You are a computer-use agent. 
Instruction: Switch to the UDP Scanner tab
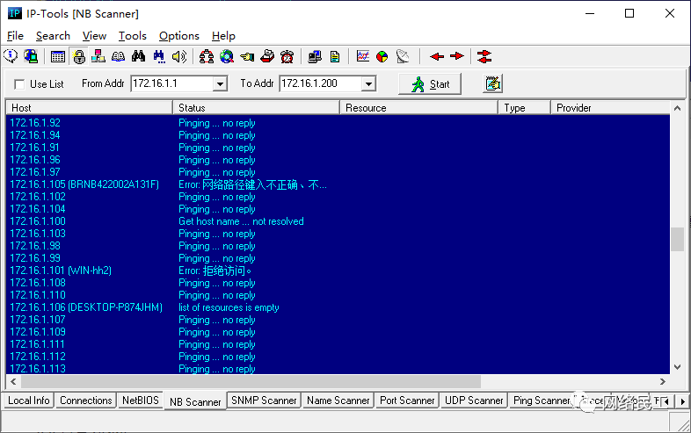[474, 401]
